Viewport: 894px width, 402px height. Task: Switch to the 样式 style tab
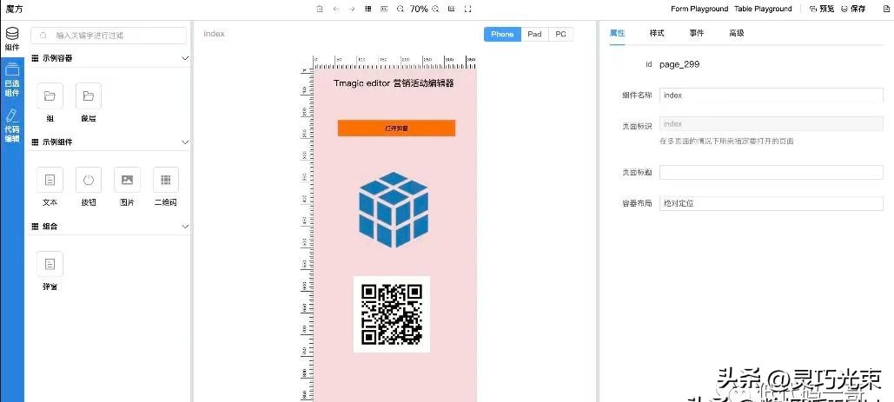tap(657, 33)
